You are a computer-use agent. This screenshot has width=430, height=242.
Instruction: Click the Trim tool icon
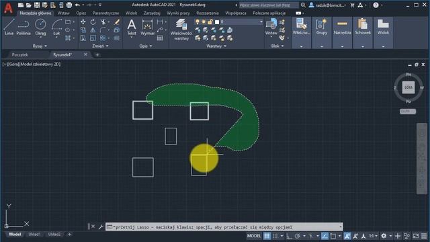(103, 22)
